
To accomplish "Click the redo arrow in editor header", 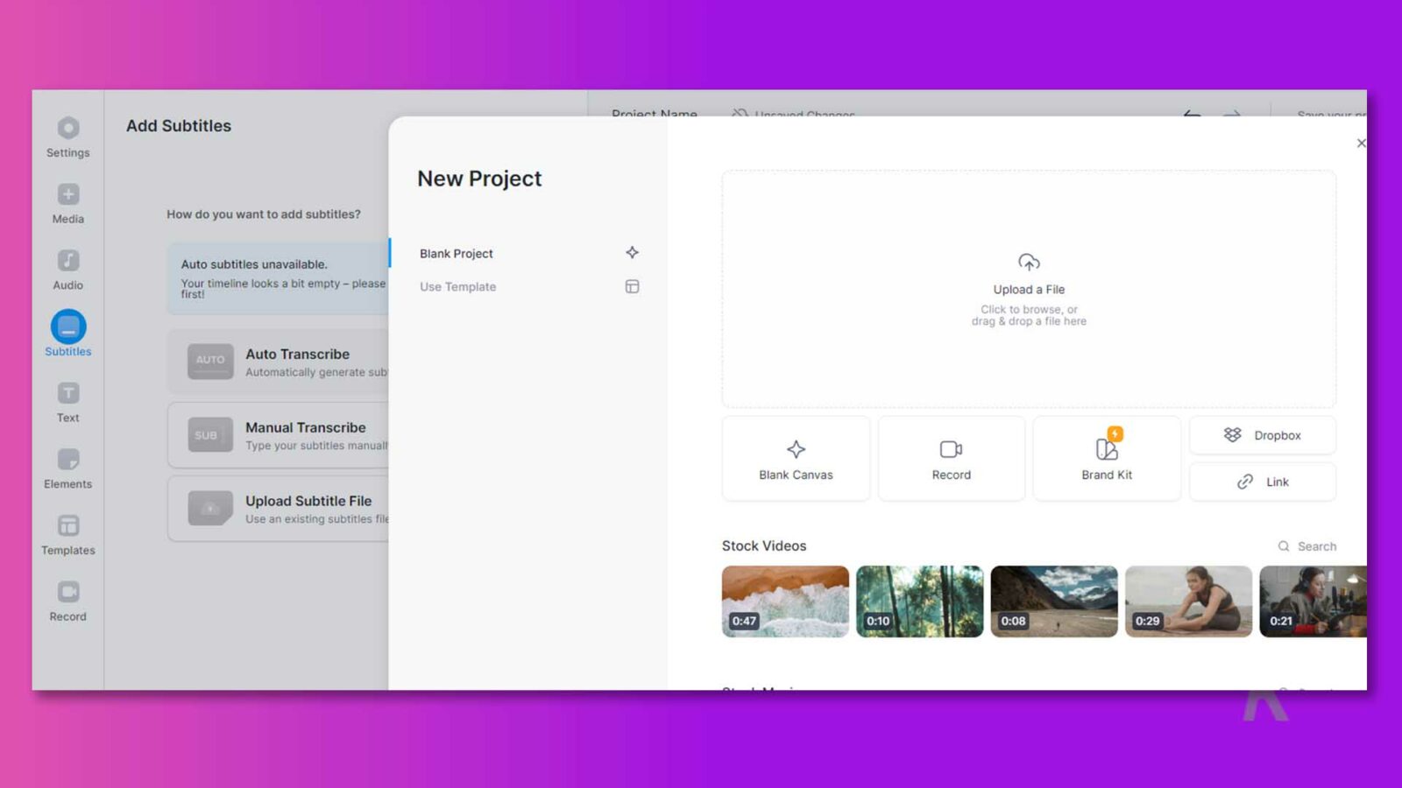I will tap(1232, 113).
